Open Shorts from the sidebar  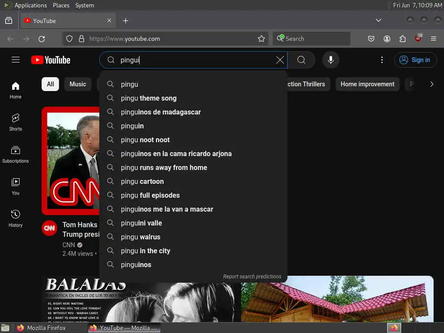pyautogui.click(x=16, y=122)
